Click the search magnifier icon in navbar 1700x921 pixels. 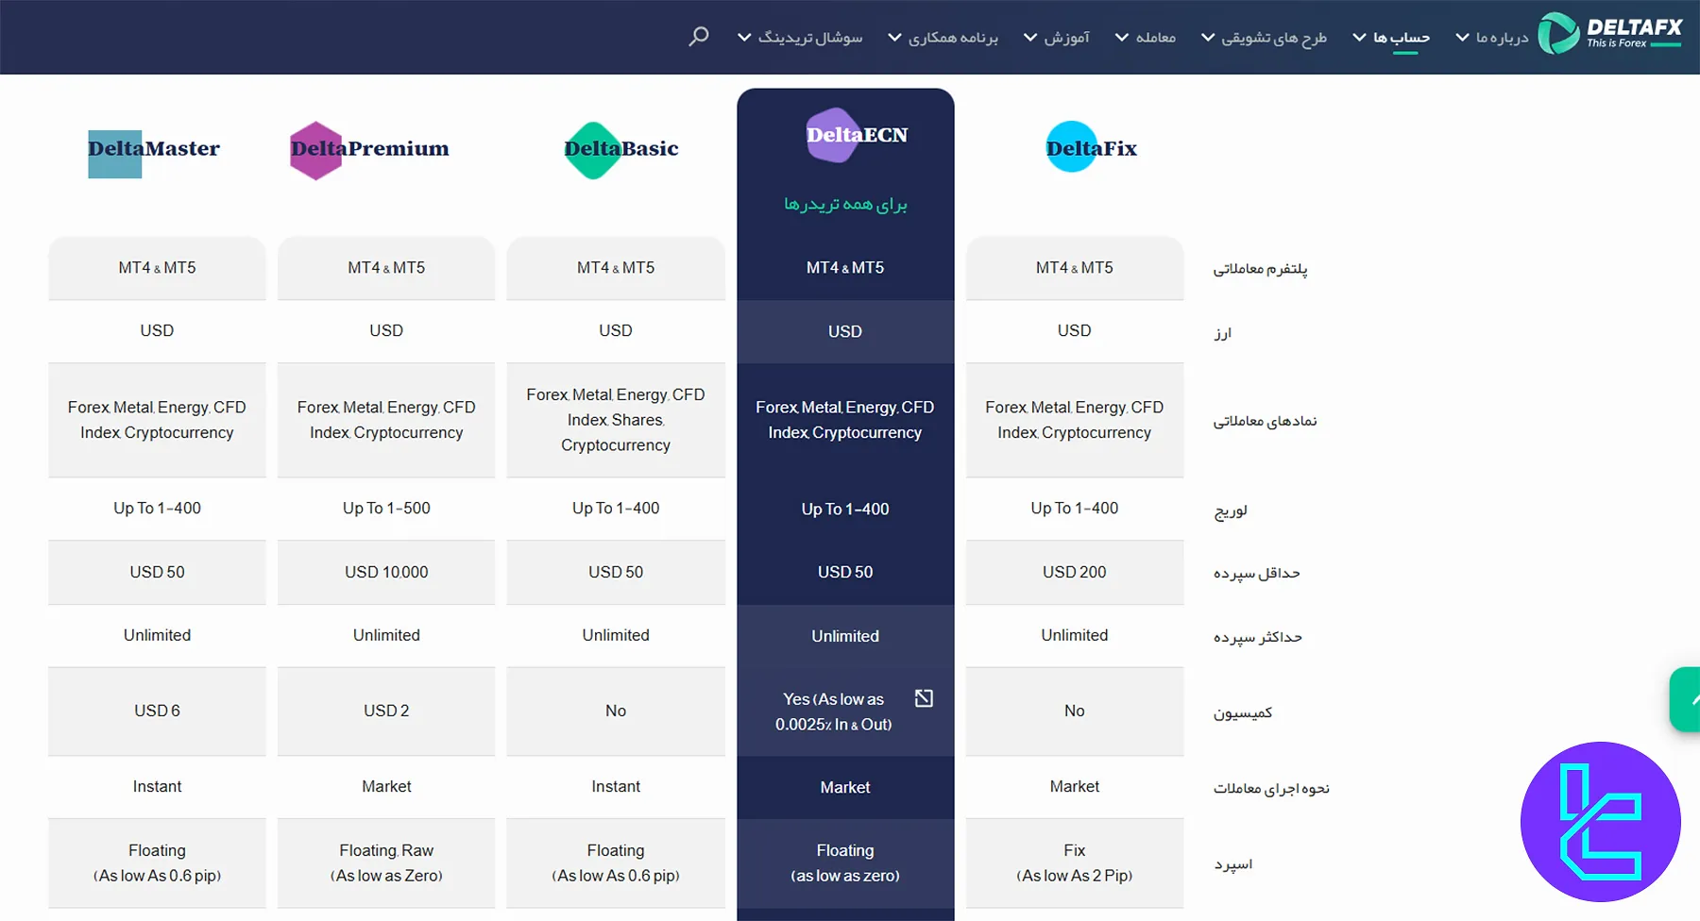[x=698, y=37]
